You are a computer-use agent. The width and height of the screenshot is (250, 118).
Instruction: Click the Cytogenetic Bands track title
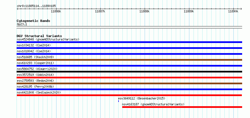pos(33,21)
